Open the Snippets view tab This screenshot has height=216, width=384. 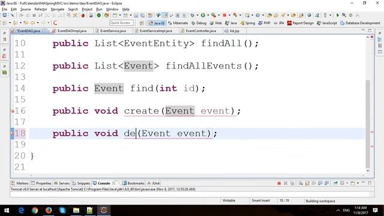click(x=81, y=183)
